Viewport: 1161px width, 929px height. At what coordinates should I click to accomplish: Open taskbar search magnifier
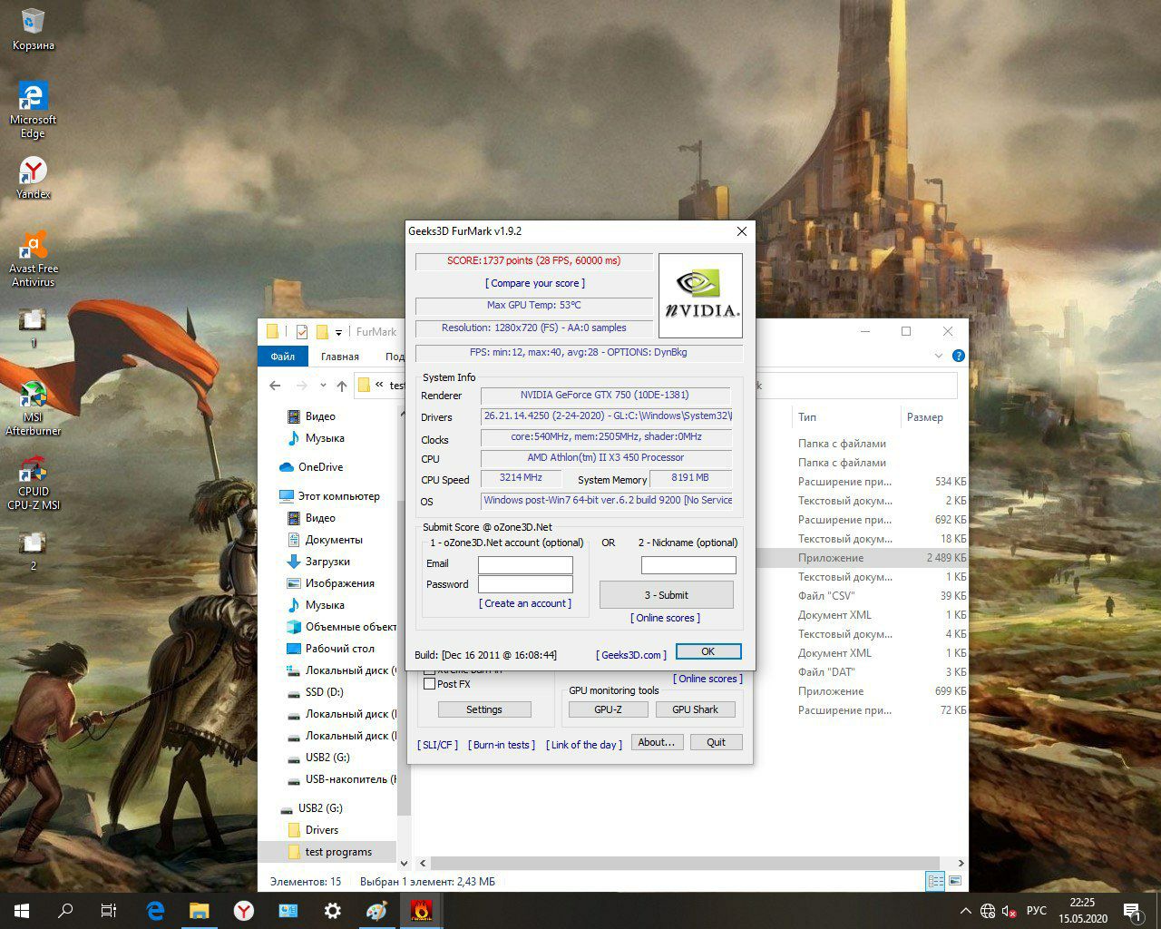(65, 911)
